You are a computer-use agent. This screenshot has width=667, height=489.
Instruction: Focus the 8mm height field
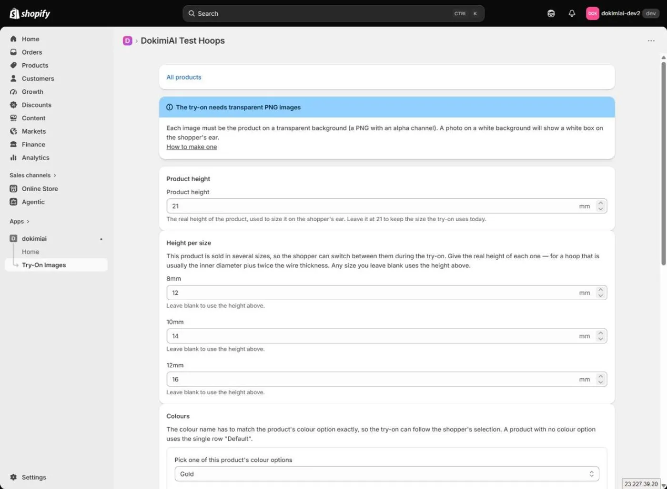click(386, 293)
